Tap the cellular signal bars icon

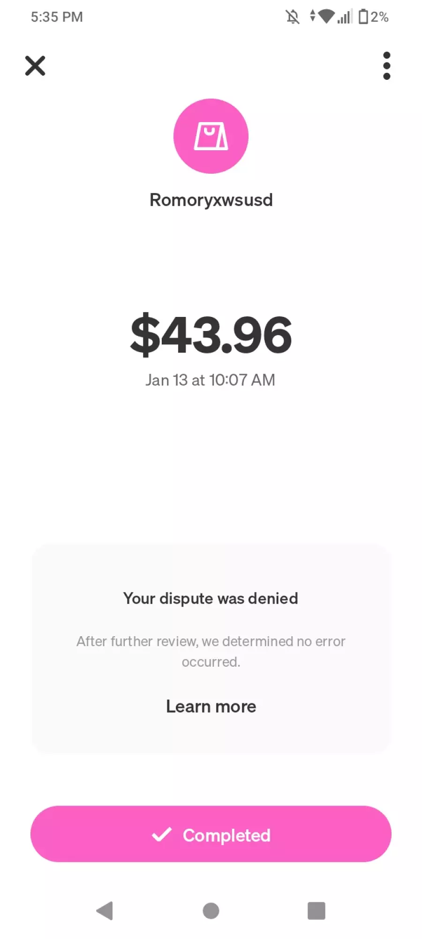[345, 17]
